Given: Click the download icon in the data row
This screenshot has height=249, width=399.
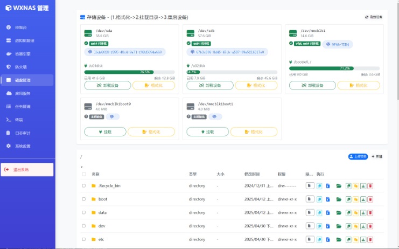Looking at the screenshot, I should click(363, 212).
